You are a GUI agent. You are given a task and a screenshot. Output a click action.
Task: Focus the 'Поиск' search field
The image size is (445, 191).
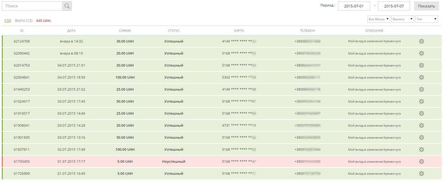32,6
